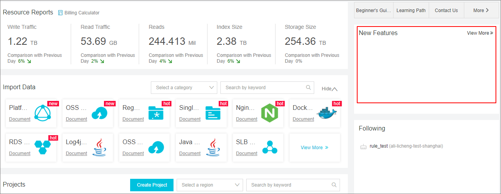The image size is (501, 194).
Task: Click the SLB load balancer icon
Action: coord(270,147)
